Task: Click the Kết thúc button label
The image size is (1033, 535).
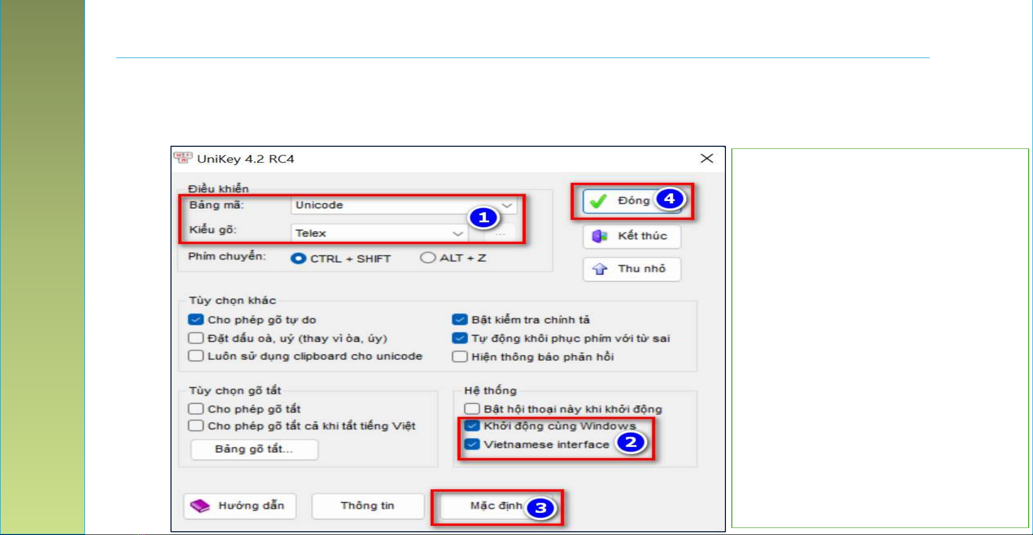Action: [642, 236]
